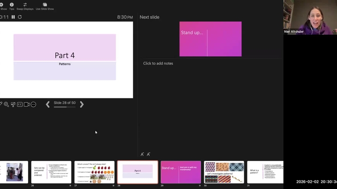
Task: Reset the elapsed timer
Action: pos(20,17)
